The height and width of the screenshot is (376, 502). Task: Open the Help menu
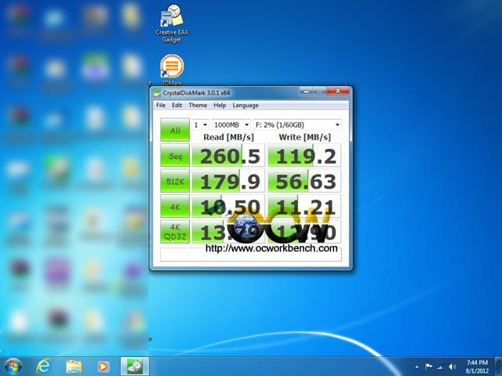coord(220,105)
